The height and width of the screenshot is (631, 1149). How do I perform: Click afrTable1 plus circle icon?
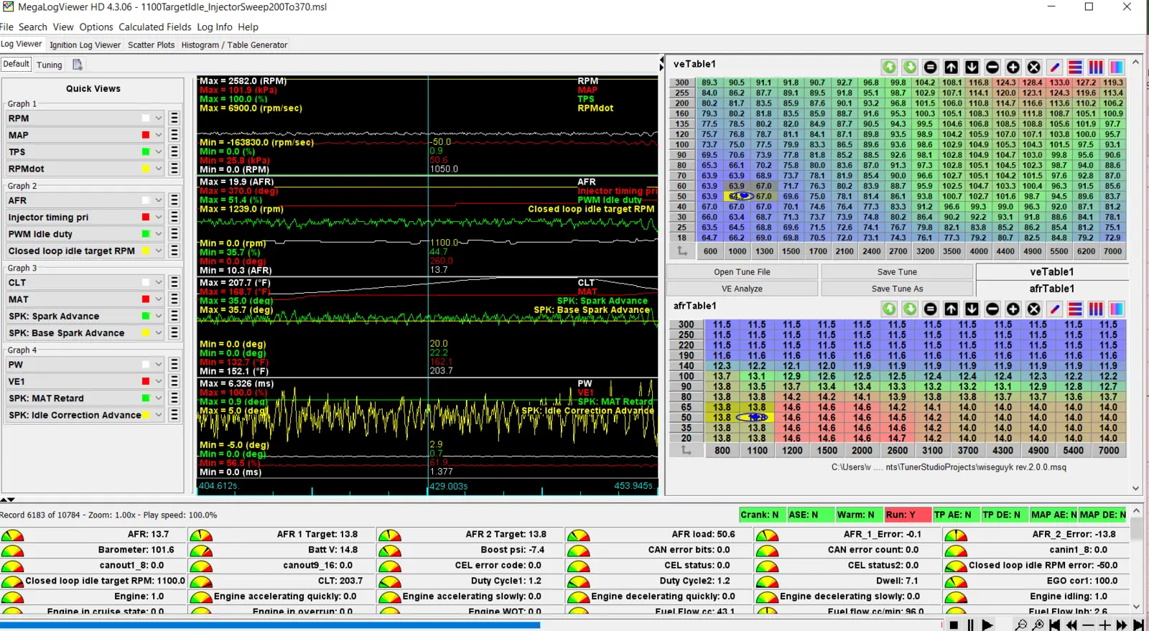tap(1013, 309)
